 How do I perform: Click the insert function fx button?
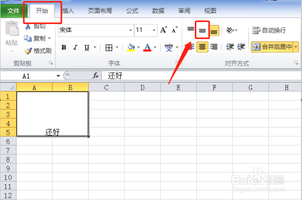(x=96, y=75)
